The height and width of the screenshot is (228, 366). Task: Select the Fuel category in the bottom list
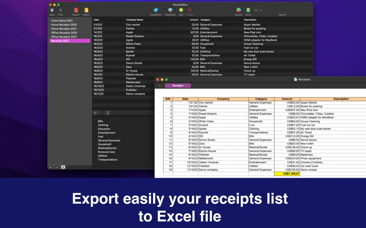100,137
